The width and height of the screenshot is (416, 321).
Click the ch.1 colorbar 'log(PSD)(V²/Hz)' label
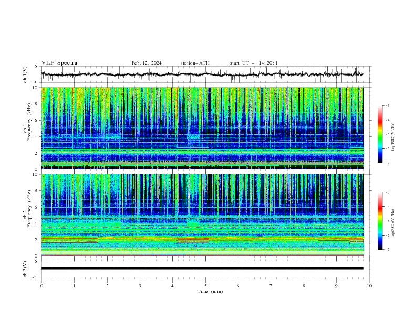[393, 137]
